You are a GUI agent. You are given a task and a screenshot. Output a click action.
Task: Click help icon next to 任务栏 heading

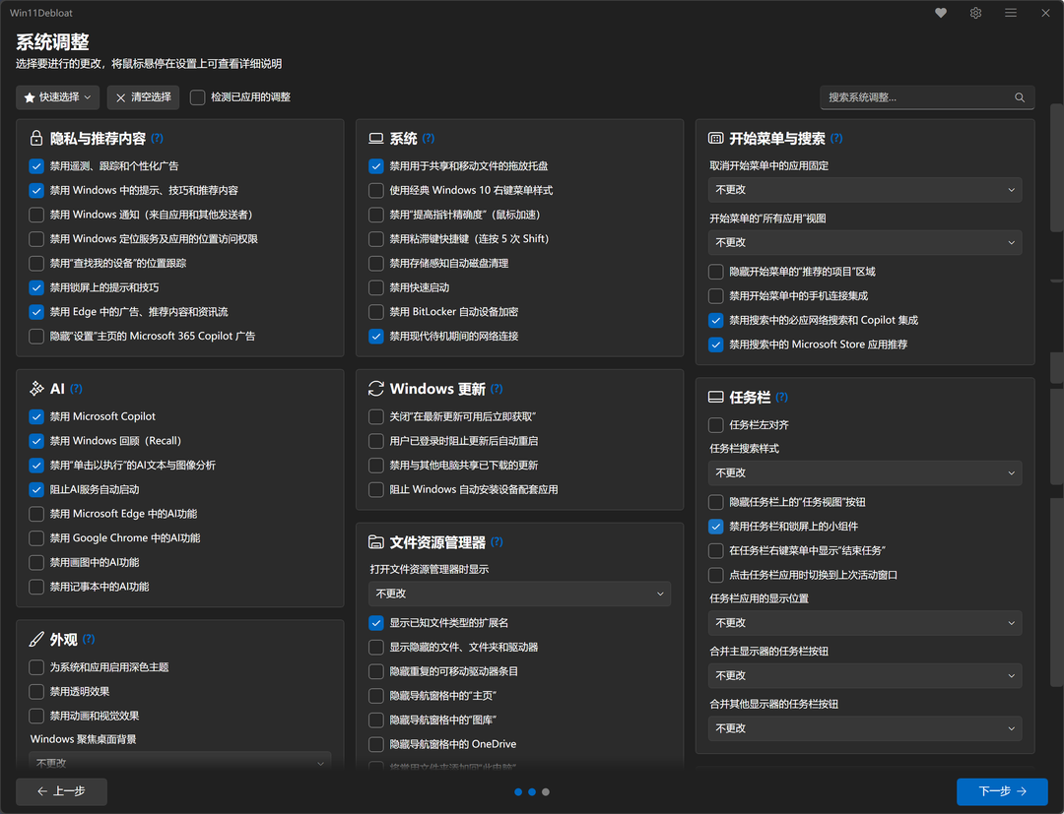click(x=781, y=398)
